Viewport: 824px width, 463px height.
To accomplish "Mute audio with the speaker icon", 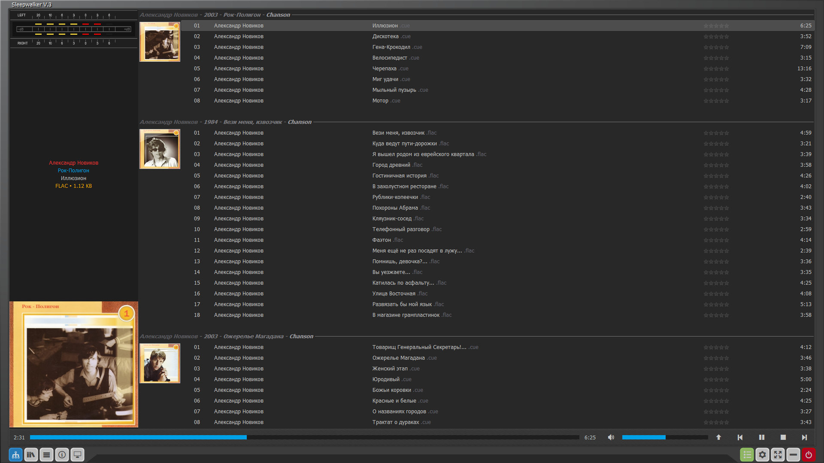I will pos(611,437).
